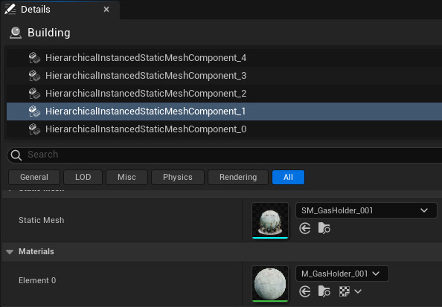Open the M_GasHolder_001 material dropdown
The height and width of the screenshot is (307, 442).
tap(342, 274)
